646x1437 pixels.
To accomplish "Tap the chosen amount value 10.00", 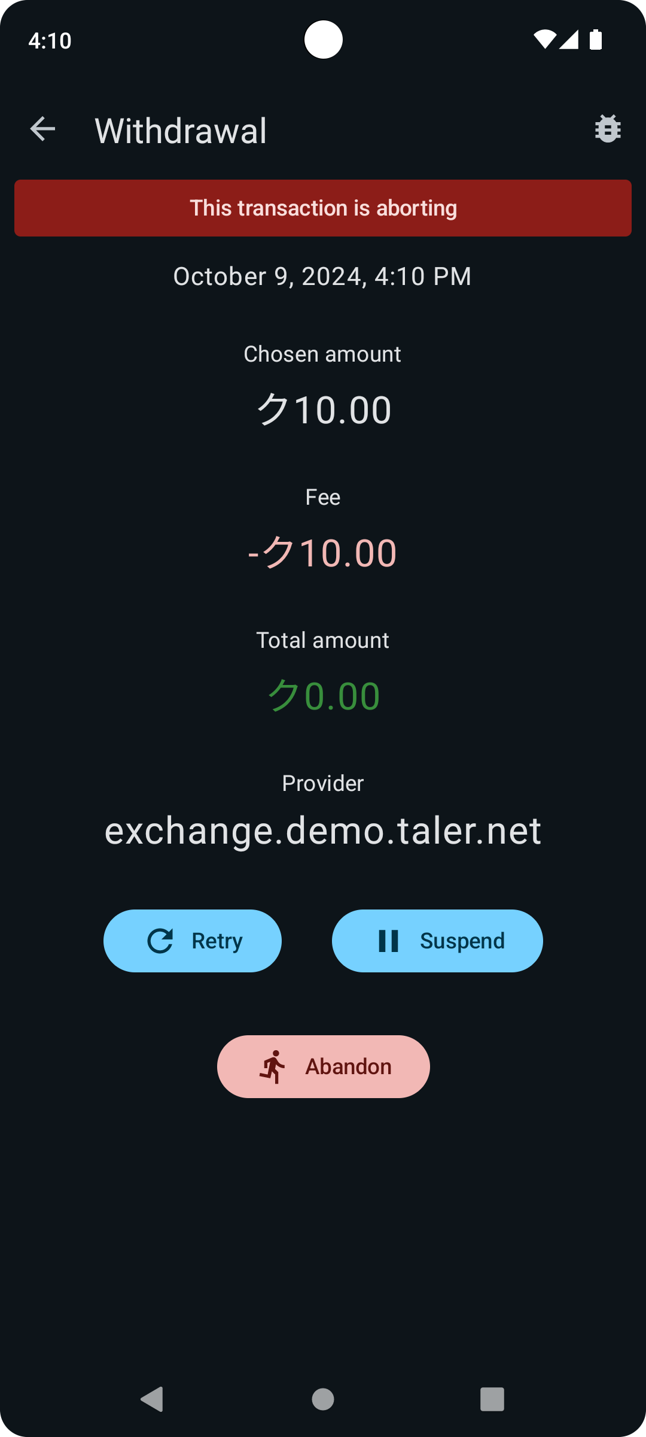I will (324, 410).
